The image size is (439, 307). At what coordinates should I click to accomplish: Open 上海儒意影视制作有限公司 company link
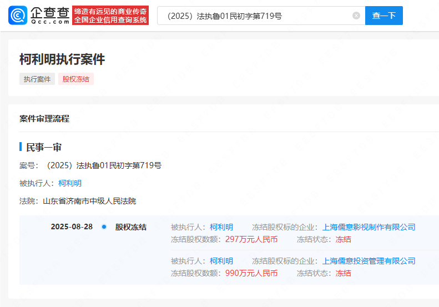(369, 227)
